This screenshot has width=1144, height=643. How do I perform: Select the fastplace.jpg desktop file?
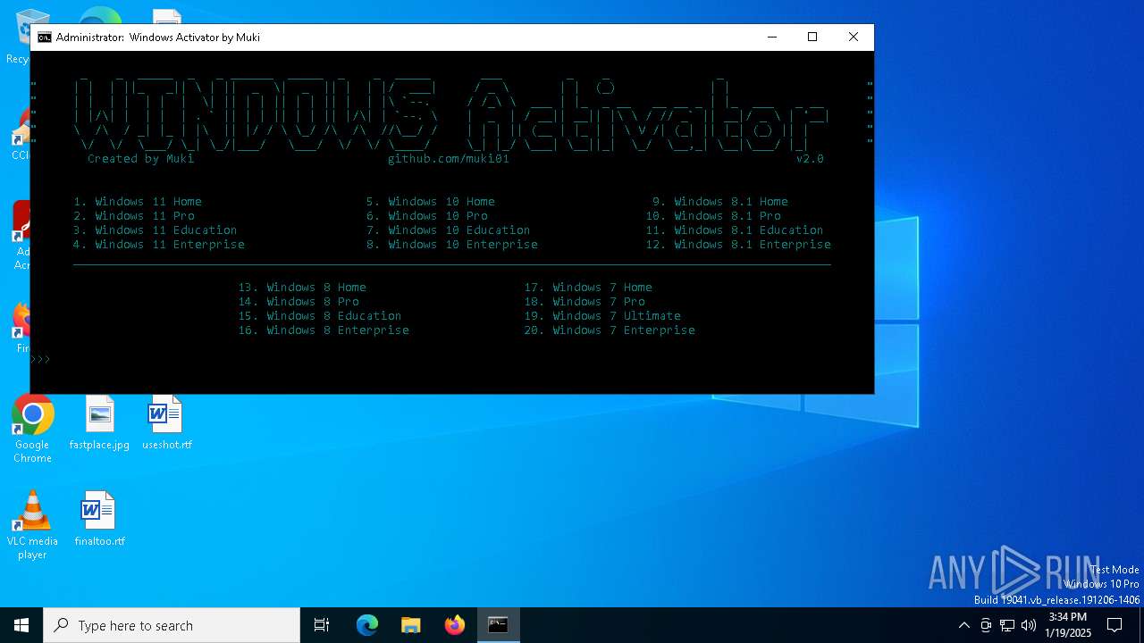99,423
